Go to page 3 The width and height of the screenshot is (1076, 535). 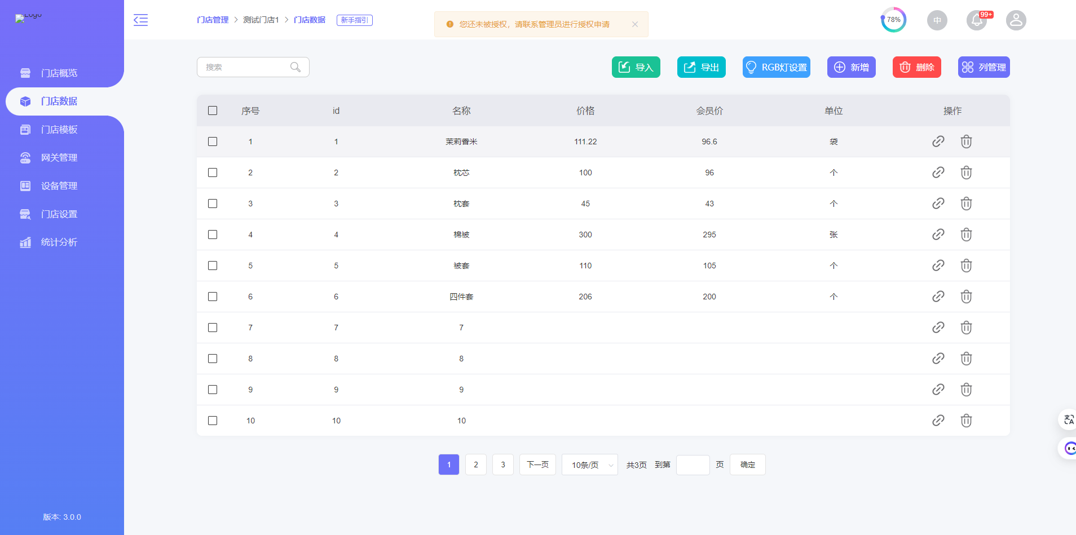503,465
